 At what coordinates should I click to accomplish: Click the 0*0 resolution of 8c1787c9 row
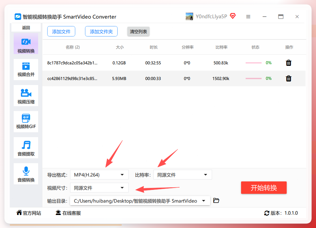click(x=187, y=63)
